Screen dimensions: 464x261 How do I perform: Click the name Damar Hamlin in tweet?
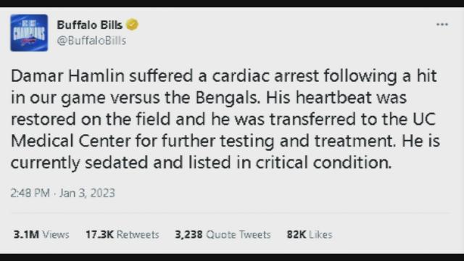pyautogui.click(x=67, y=76)
